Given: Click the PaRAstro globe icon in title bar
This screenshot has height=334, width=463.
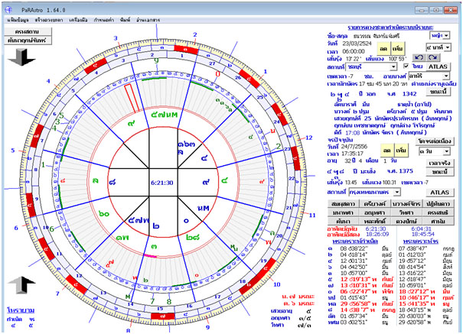Looking at the screenshot, I should (8, 10).
